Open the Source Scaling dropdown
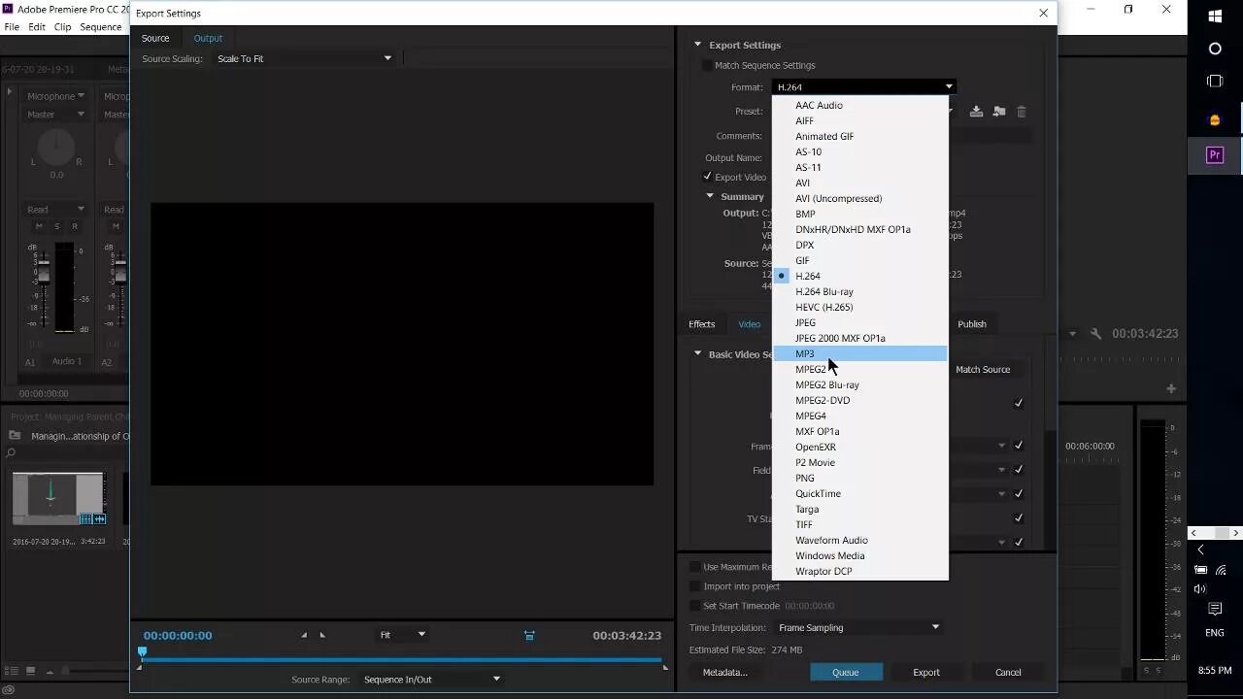 point(304,58)
